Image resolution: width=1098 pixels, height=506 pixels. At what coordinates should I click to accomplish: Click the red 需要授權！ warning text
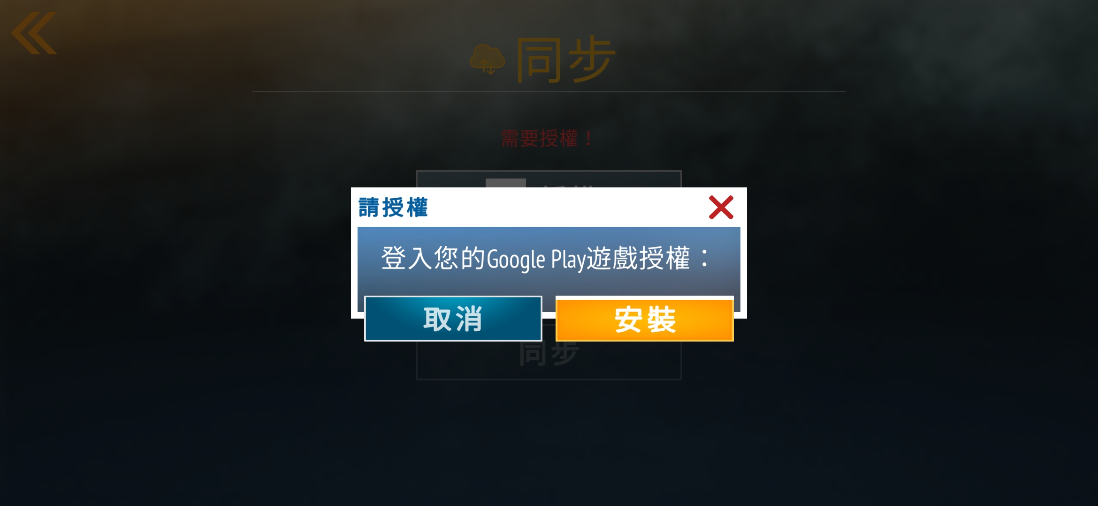(x=547, y=138)
